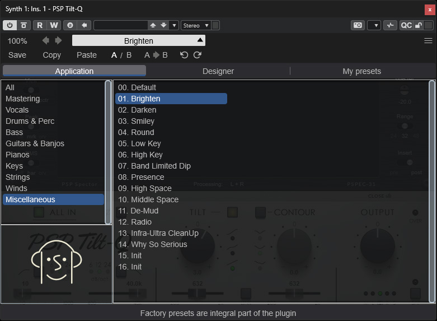The width and height of the screenshot is (437, 321).
Task: Click the preset list scrollbar
Action: pyautogui.click(x=432, y=192)
